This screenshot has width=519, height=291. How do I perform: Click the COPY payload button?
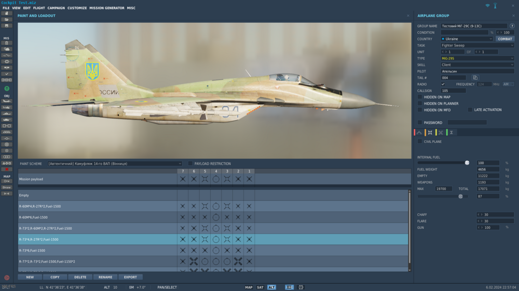coord(55,277)
